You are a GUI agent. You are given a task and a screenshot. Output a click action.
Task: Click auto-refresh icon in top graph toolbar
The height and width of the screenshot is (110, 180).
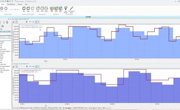17,22
